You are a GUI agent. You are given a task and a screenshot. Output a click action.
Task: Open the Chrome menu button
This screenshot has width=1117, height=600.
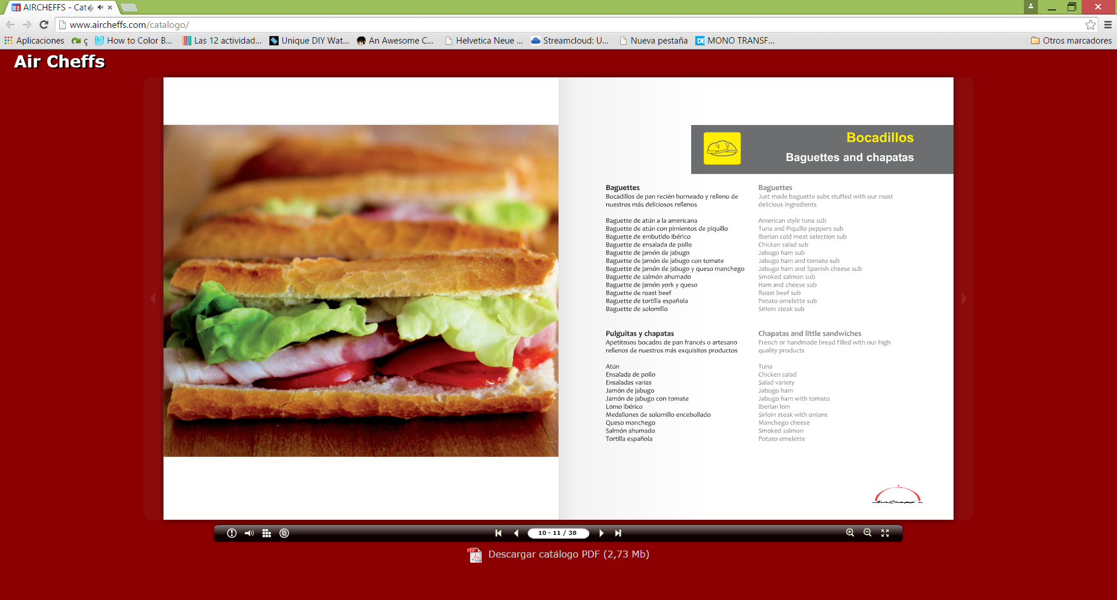click(1108, 25)
